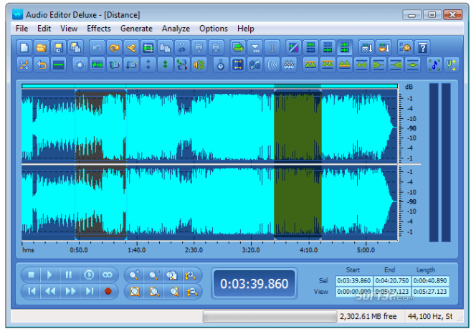Image resolution: width=476 pixels, height=334 pixels.
Task: Click the scissors Cut icon
Action: 182,48
